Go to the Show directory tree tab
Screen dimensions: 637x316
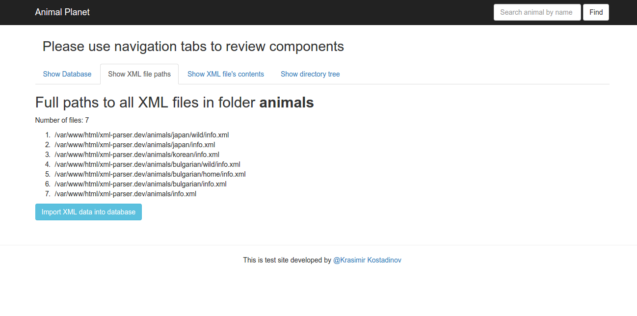click(310, 74)
